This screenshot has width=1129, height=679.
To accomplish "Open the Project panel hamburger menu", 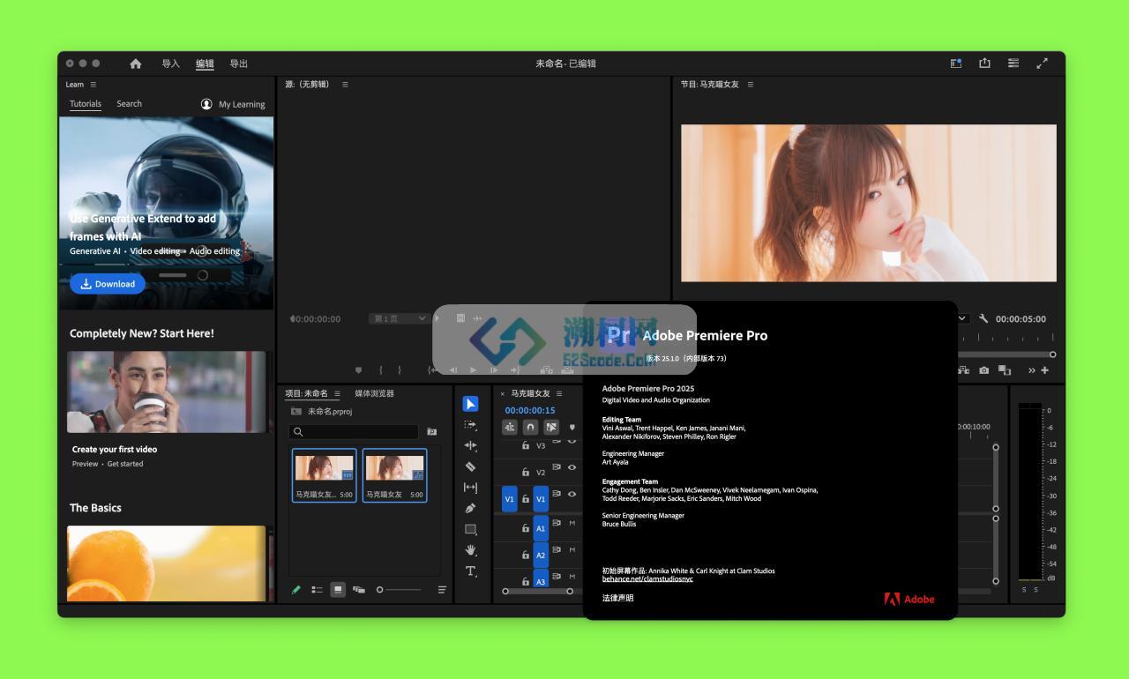I will 337,394.
